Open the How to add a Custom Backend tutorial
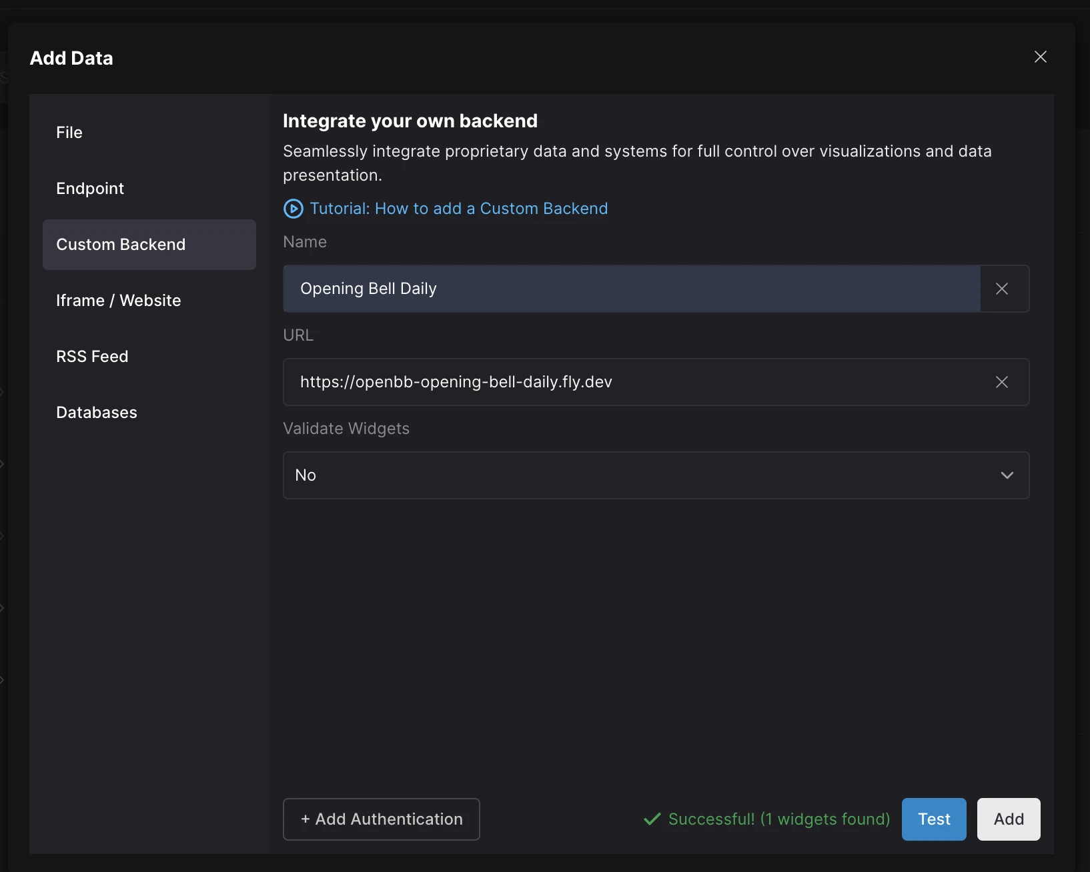This screenshot has width=1090, height=872. pyautogui.click(x=458, y=209)
